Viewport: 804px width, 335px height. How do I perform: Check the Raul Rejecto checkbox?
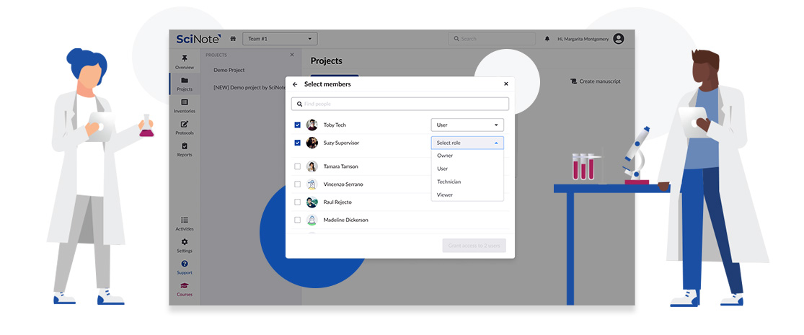point(297,202)
